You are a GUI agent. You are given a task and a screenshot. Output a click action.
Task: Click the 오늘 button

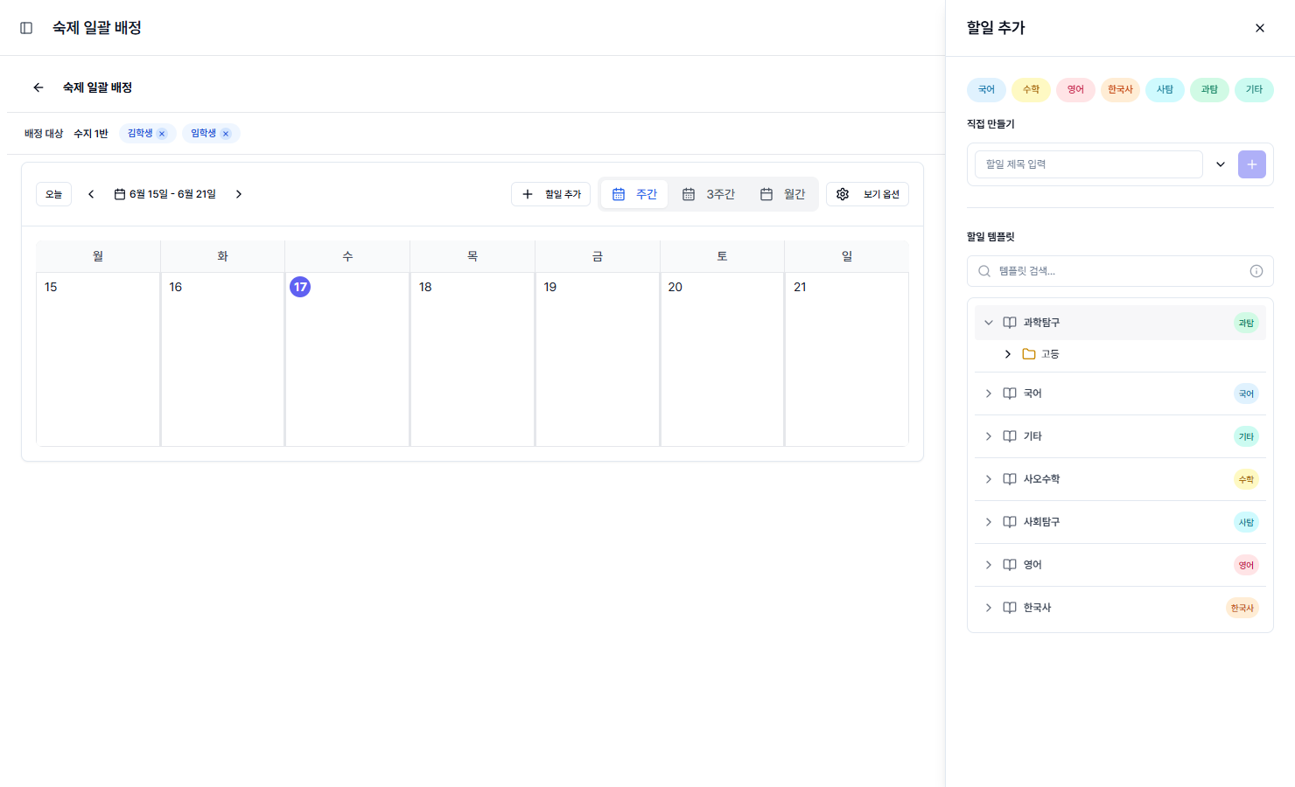coord(53,194)
